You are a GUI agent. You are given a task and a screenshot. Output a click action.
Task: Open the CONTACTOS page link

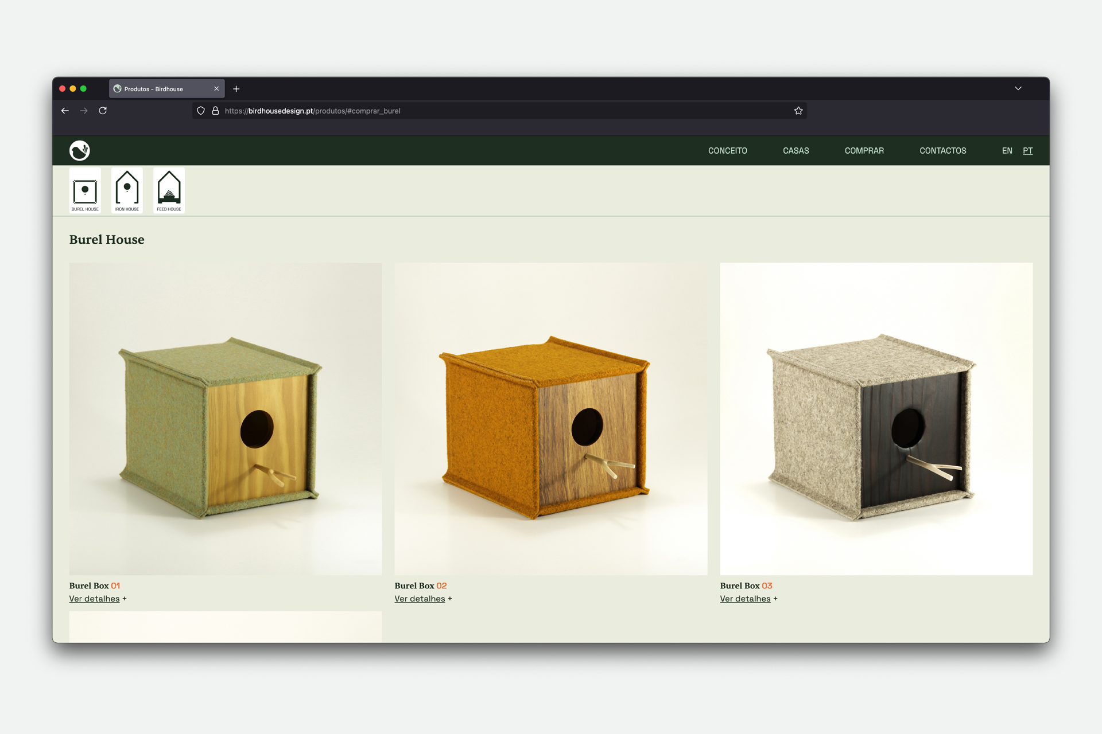pyautogui.click(x=942, y=151)
